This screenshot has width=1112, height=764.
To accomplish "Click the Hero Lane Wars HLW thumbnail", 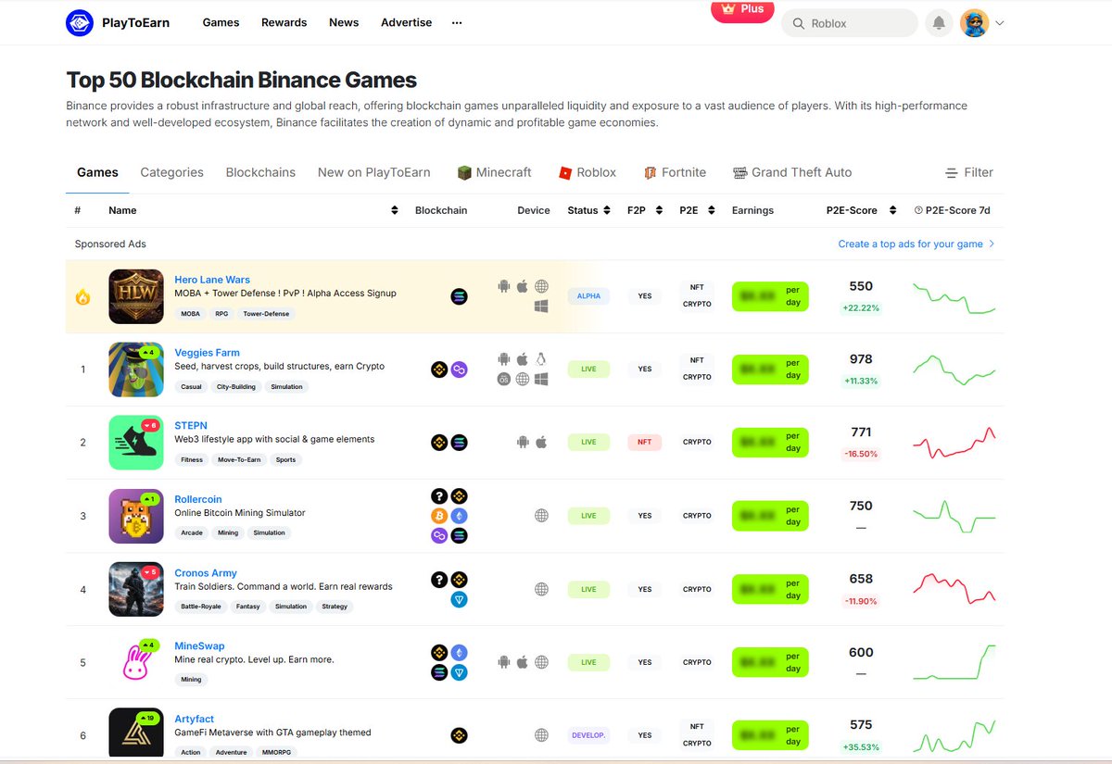I will pyautogui.click(x=136, y=296).
